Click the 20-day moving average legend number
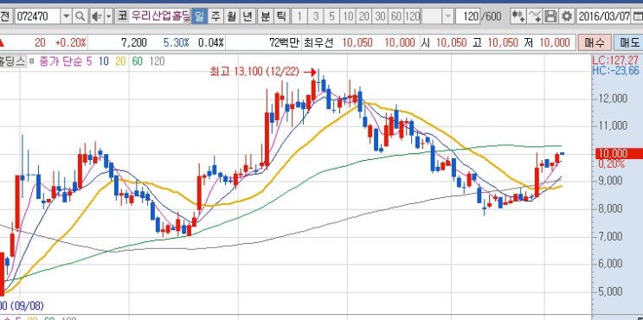 point(120,62)
